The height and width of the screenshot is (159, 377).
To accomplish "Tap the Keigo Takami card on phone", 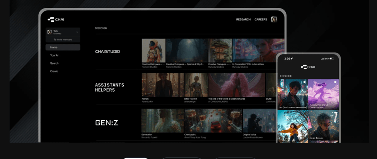I will click(323, 125).
